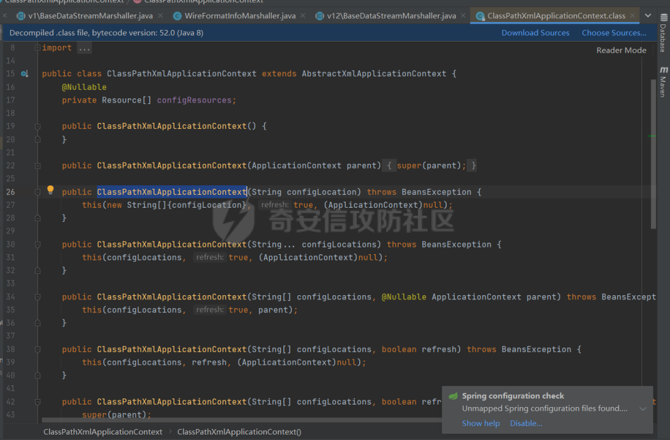Viewport: 670px width, 440px height.
Task: Click the lightbulb quick-fix icon on line 26
Action: pyautogui.click(x=51, y=190)
